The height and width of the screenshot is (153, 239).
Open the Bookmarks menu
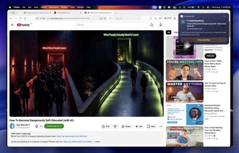(x=54, y=7)
